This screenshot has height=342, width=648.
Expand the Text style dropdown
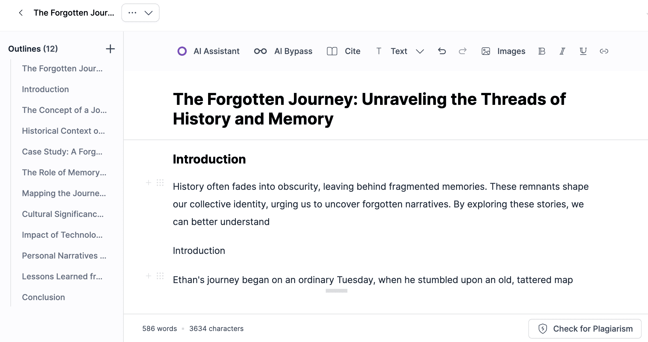(420, 51)
